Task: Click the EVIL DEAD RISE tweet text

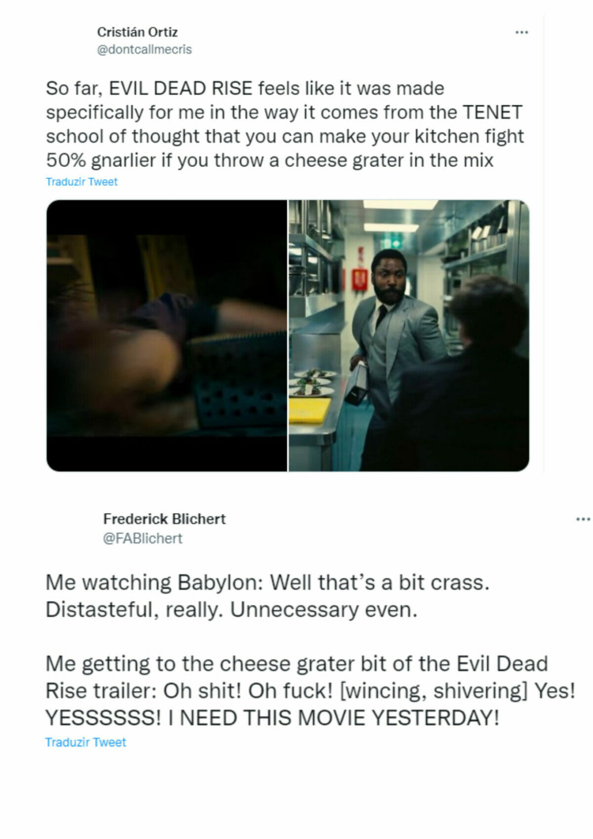Action: tap(285, 125)
